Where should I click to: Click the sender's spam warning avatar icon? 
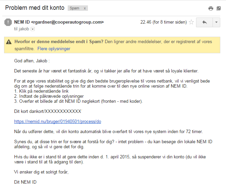click(8, 22)
